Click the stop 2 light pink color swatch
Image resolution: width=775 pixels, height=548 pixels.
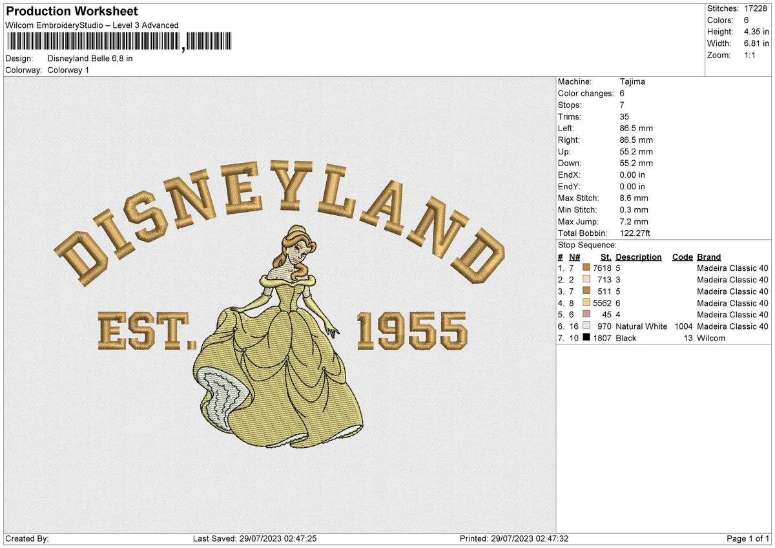click(586, 279)
